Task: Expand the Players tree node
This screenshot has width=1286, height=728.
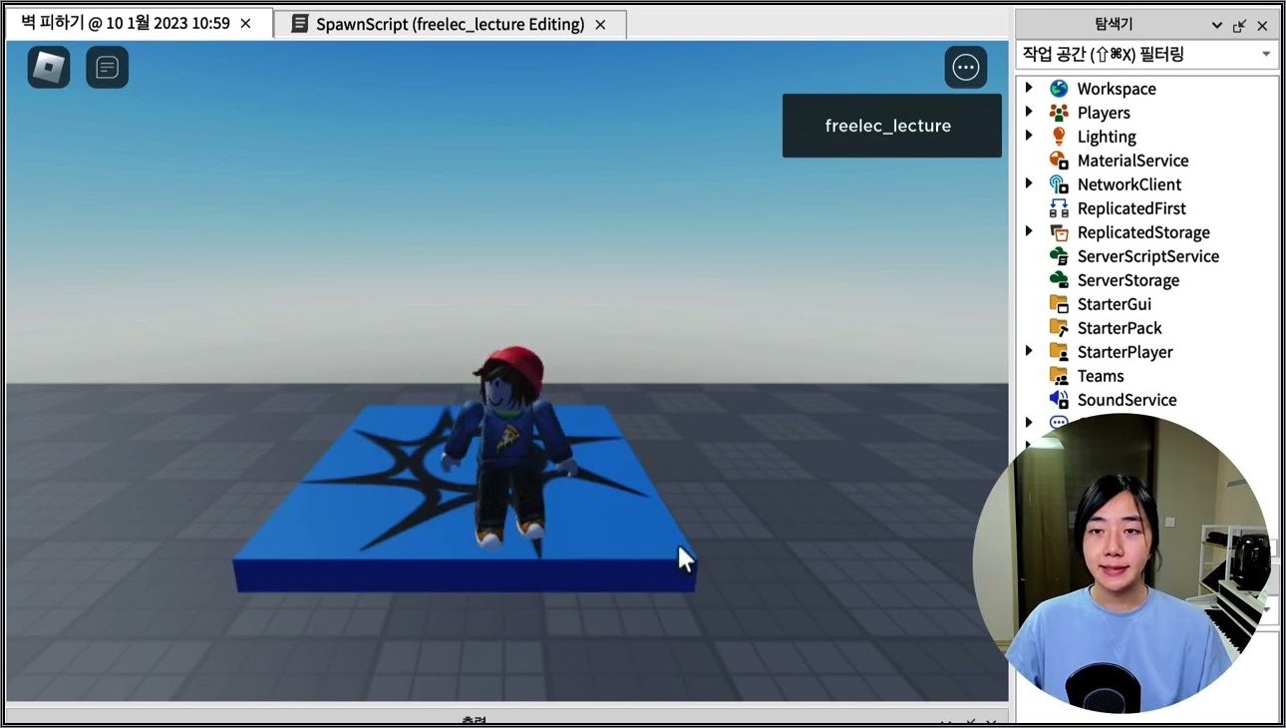Action: pos(1029,112)
